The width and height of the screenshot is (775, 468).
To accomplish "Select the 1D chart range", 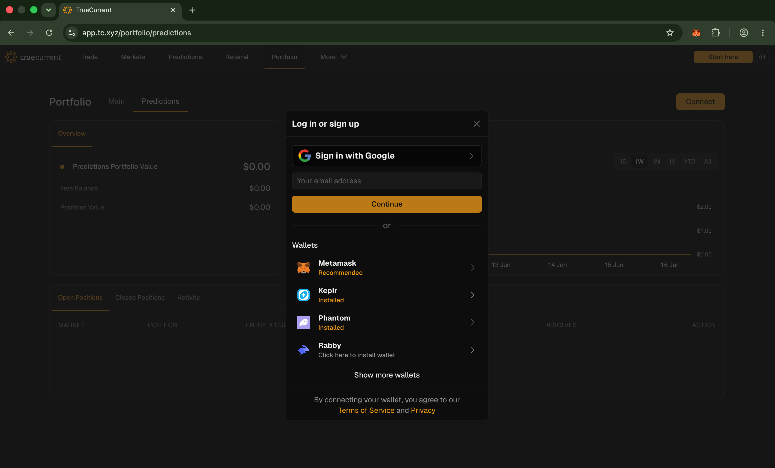I will (623, 161).
